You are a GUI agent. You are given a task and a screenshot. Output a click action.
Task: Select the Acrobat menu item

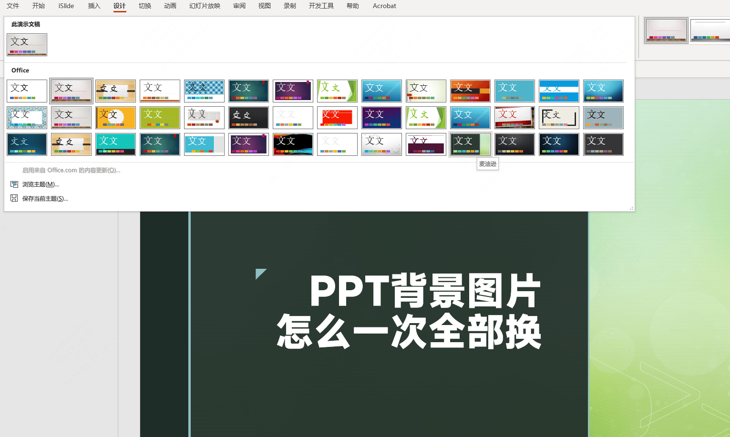[x=384, y=6]
